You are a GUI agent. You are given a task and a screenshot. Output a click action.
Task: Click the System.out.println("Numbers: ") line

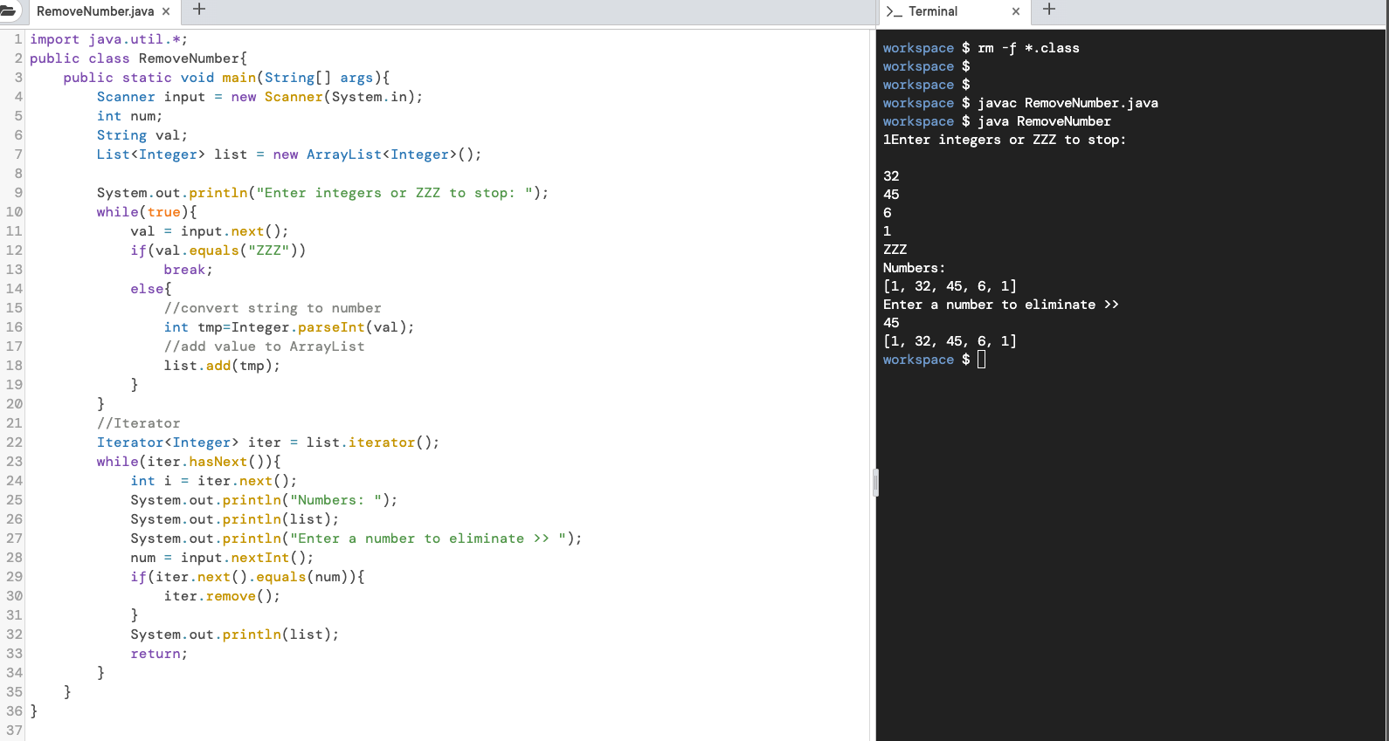264,500
